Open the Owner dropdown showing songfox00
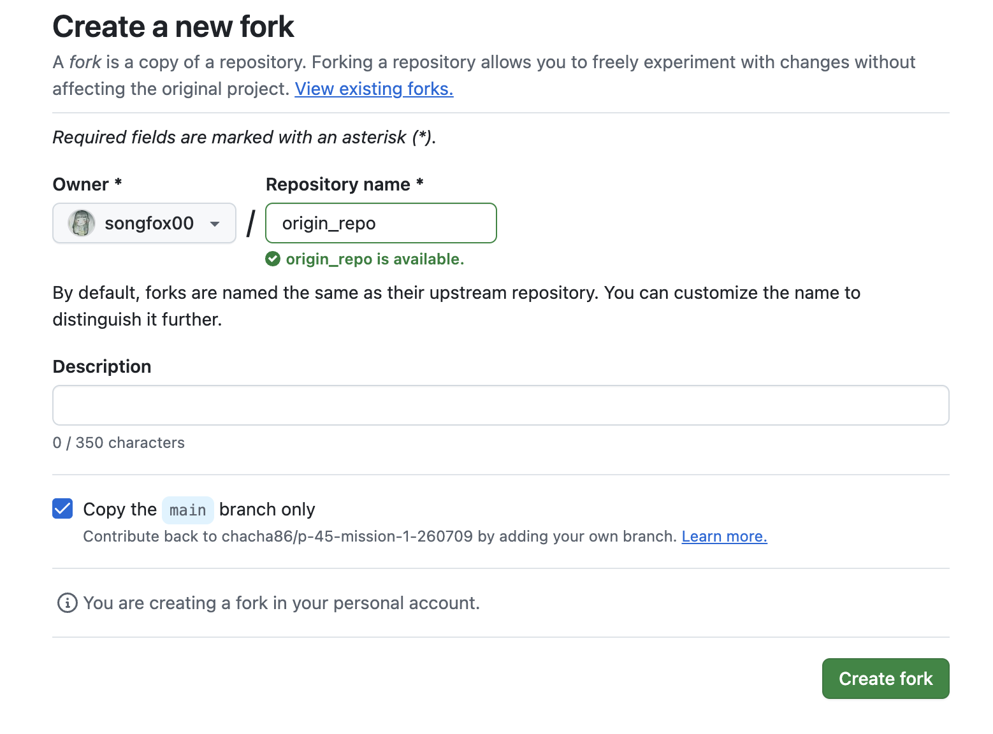Image resolution: width=993 pixels, height=734 pixels. (144, 223)
